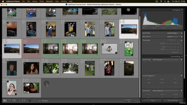
Task: Open toolbar content options arrow
Action: (138, 101)
